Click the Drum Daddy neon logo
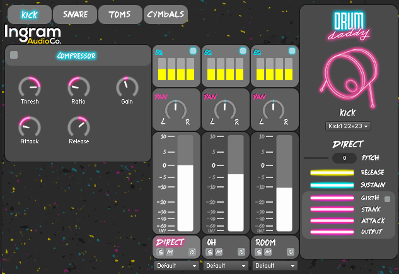 tap(349, 27)
